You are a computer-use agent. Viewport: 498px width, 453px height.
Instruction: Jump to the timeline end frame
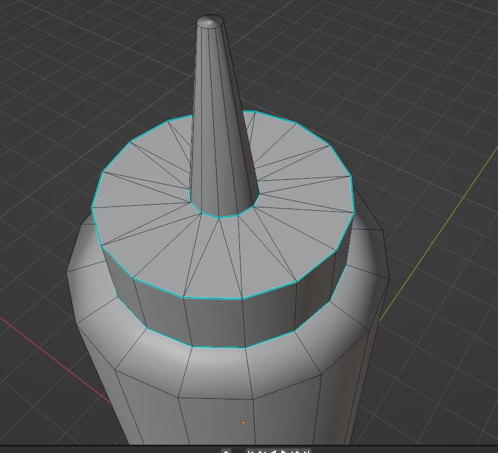307,451
